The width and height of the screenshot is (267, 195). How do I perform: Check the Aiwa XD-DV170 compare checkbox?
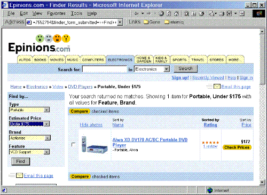(73, 144)
